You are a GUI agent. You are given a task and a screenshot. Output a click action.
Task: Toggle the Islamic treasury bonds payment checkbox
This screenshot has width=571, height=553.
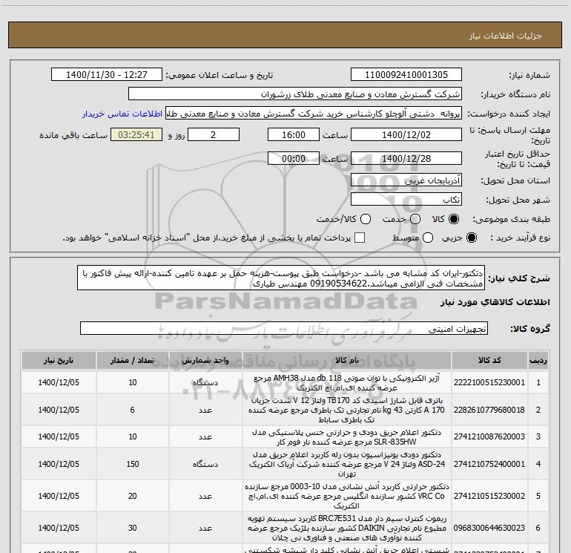pos(360,238)
